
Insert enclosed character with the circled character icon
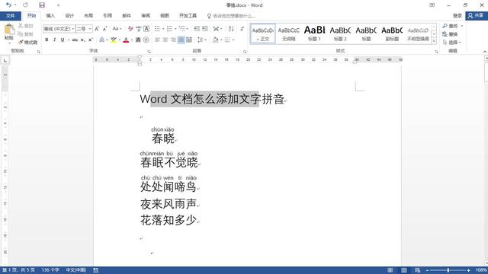pos(146,40)
